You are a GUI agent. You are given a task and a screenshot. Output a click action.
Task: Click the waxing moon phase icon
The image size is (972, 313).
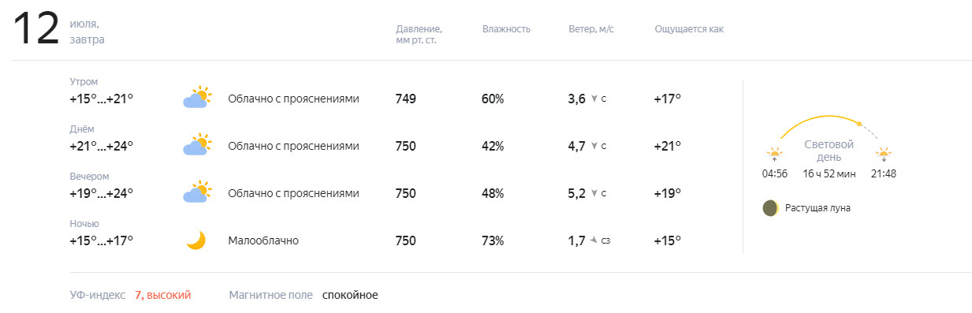[x=770, y=208]
